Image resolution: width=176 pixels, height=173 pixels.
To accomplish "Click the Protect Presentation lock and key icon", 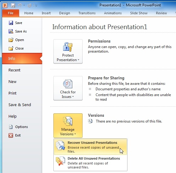I will click(x=68, y=47).
